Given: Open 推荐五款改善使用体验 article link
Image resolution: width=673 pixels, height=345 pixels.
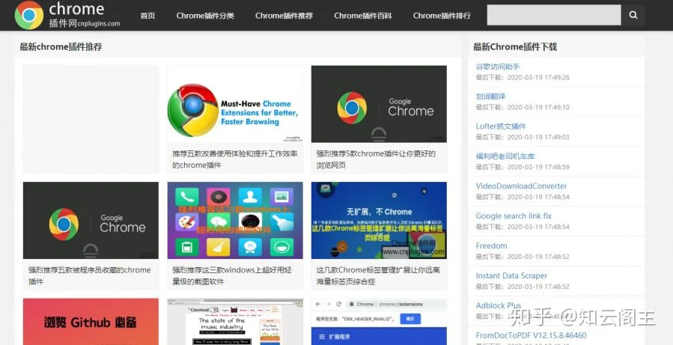Looking at the screenshot, I should 235,159.
